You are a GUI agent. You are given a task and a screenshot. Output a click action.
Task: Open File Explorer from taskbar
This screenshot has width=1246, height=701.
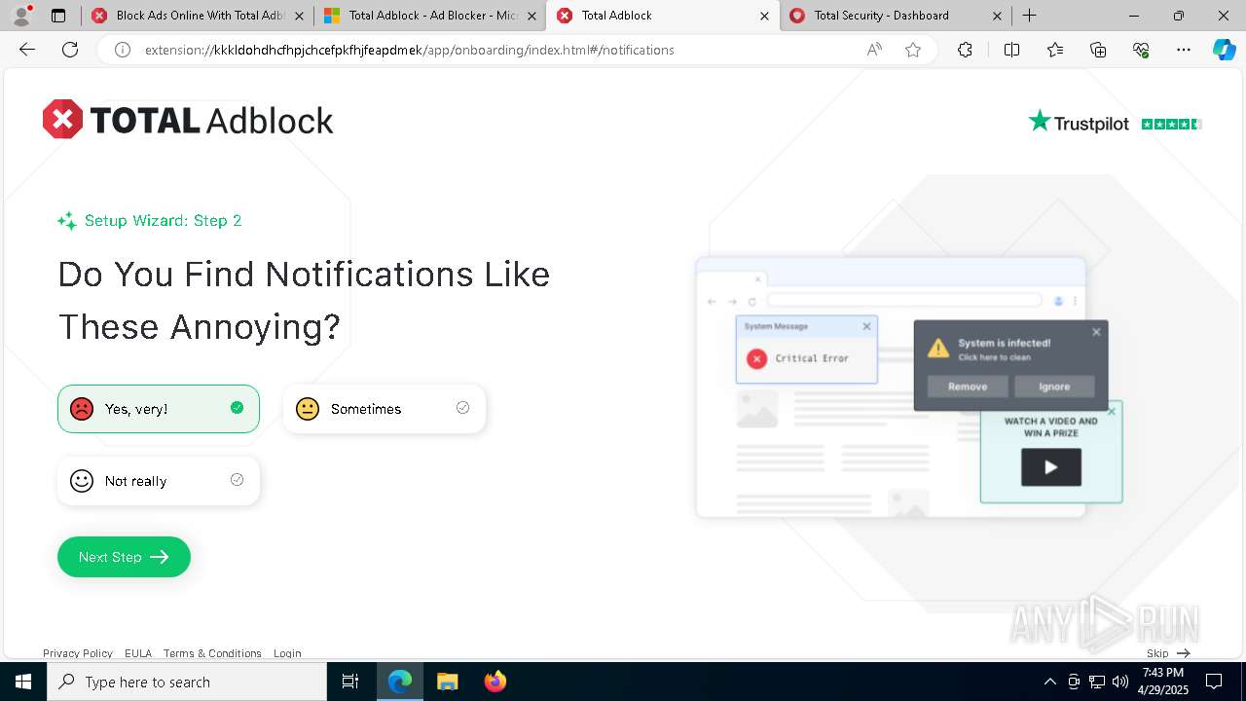447,682
